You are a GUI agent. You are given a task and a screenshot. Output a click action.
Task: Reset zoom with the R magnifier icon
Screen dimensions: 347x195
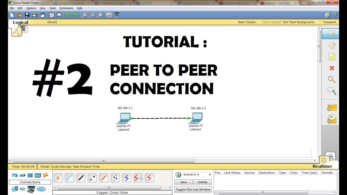pos(92,15)
